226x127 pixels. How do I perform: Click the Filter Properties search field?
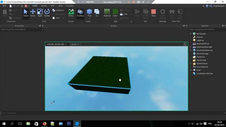[x=22, y=29]
